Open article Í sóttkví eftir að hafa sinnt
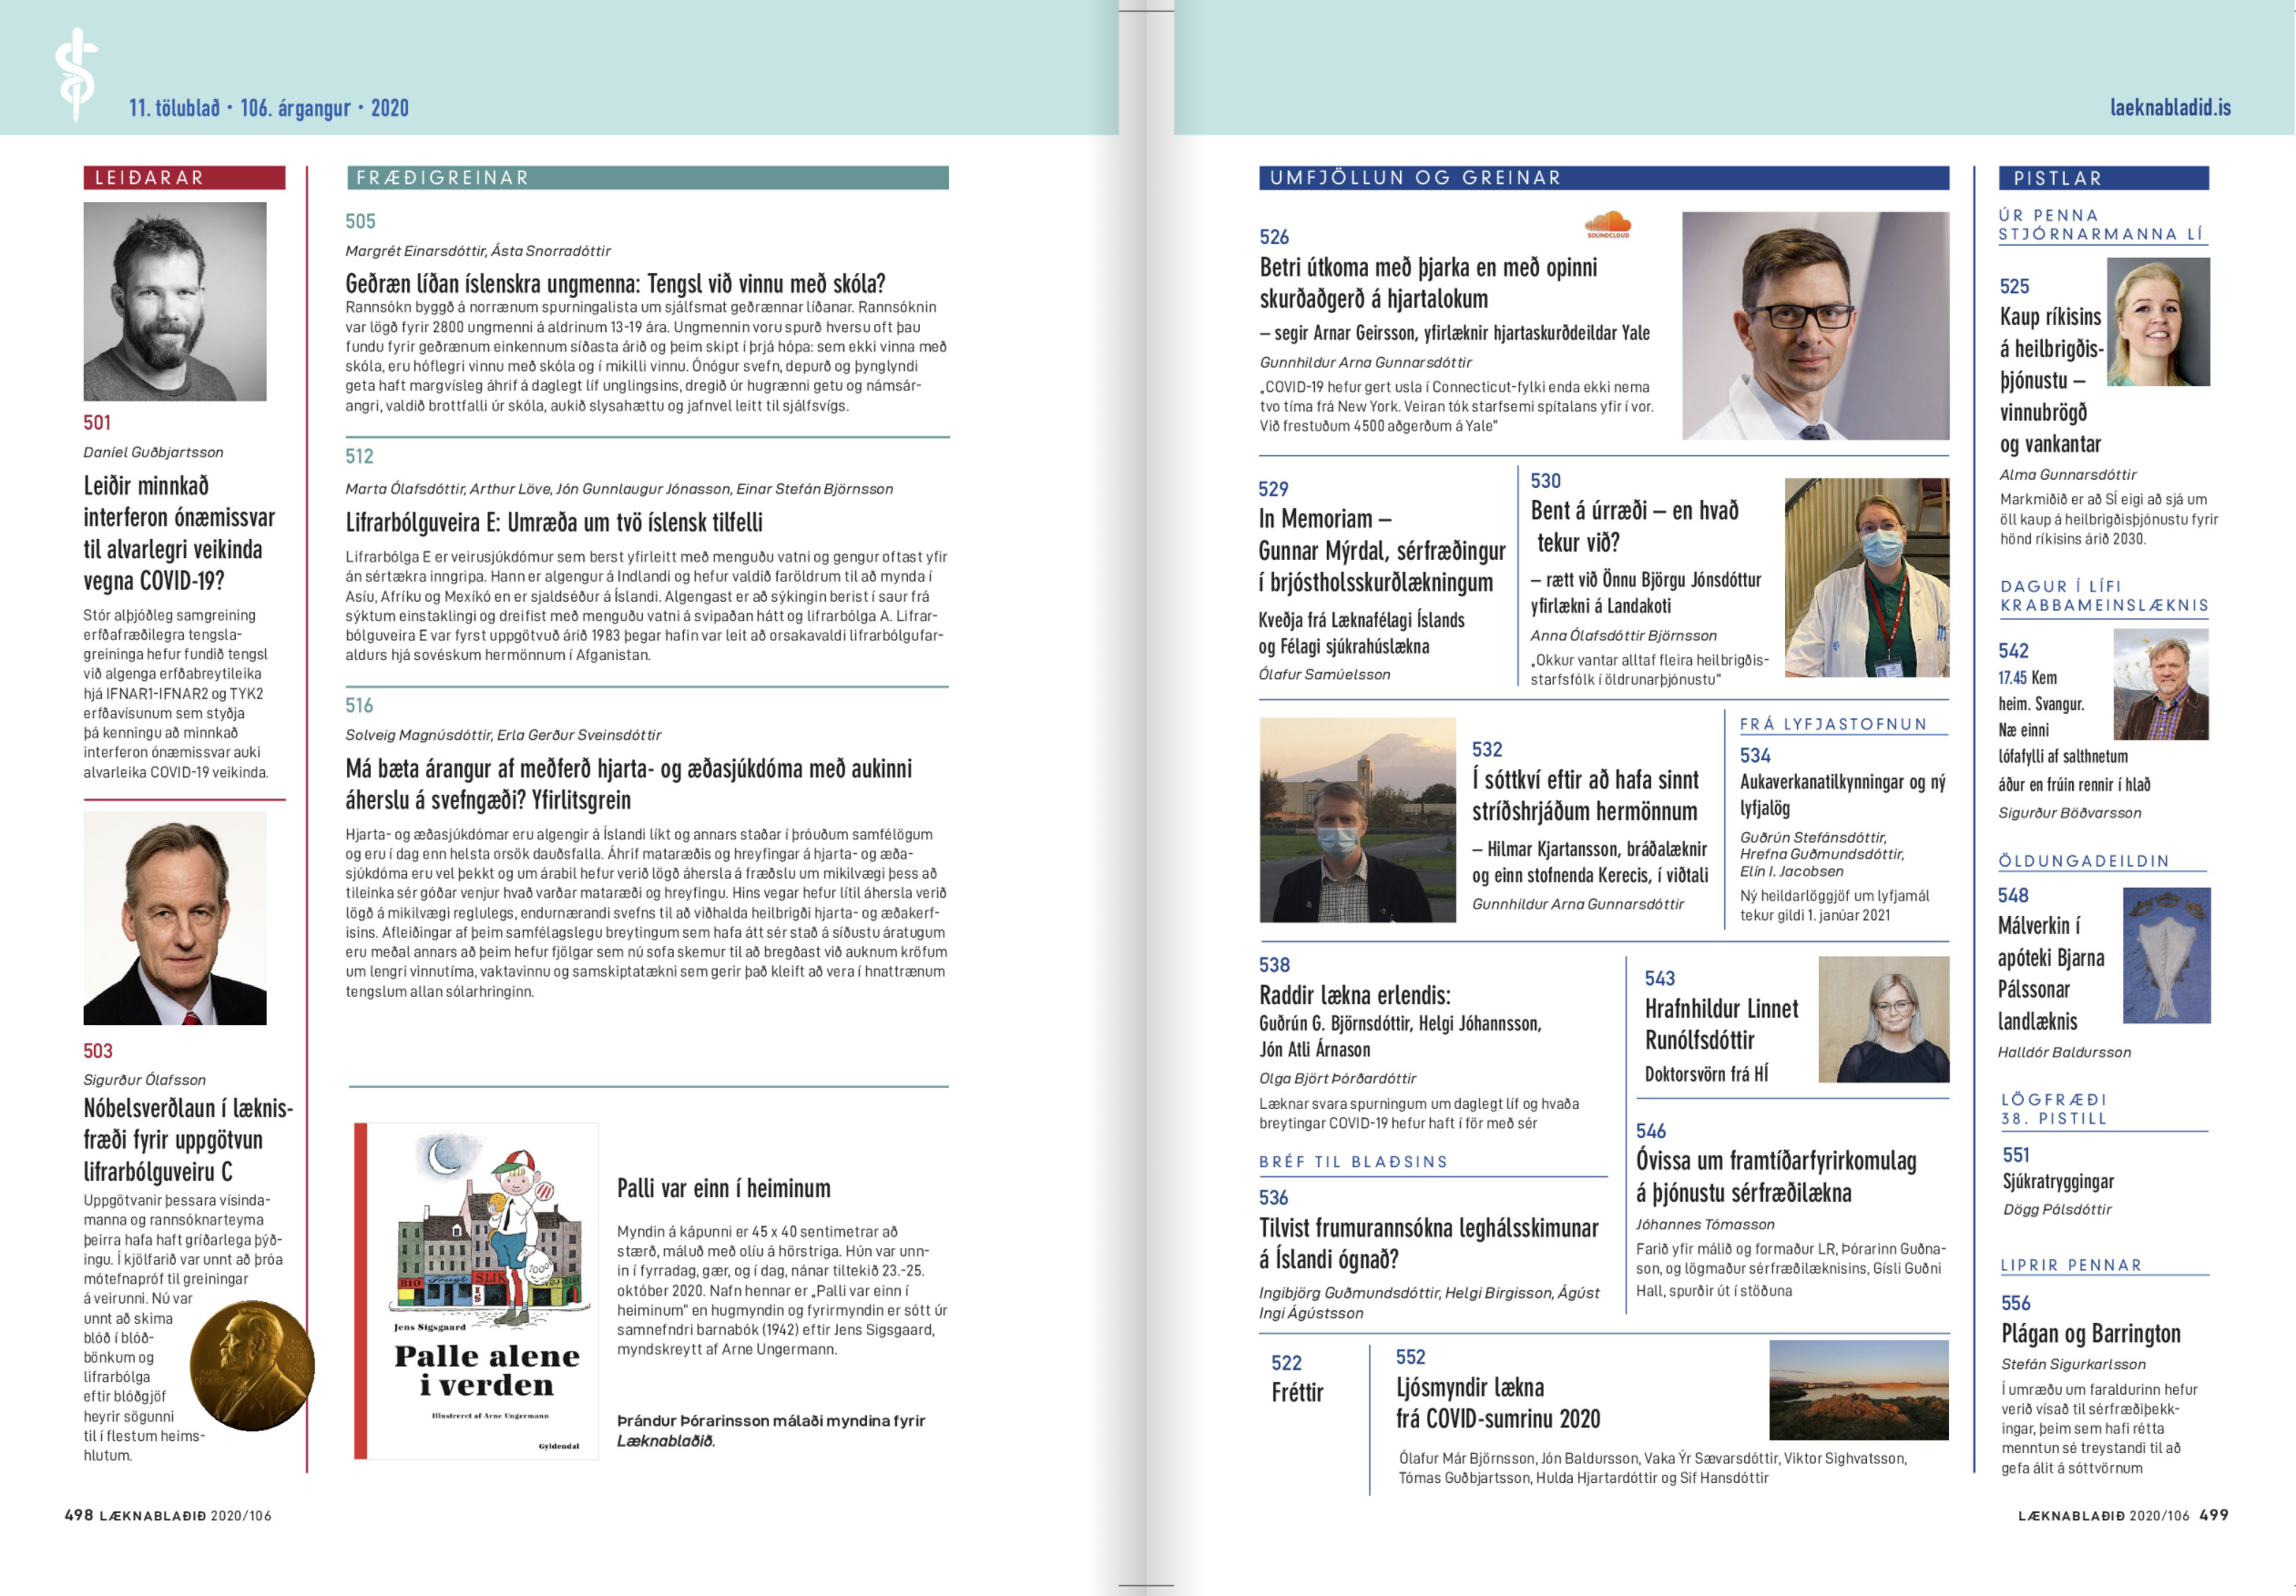Image resolution: width=2296 pixels, height=1596 pixels. [1585, 795]
